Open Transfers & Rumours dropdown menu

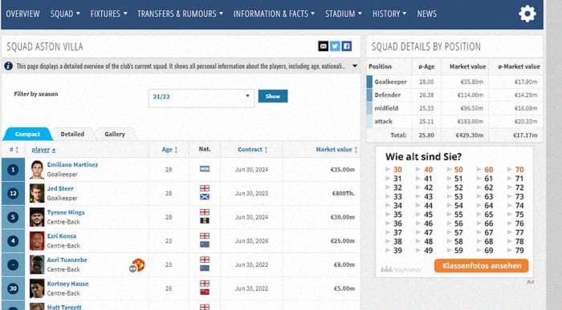(x=180, y=14)
